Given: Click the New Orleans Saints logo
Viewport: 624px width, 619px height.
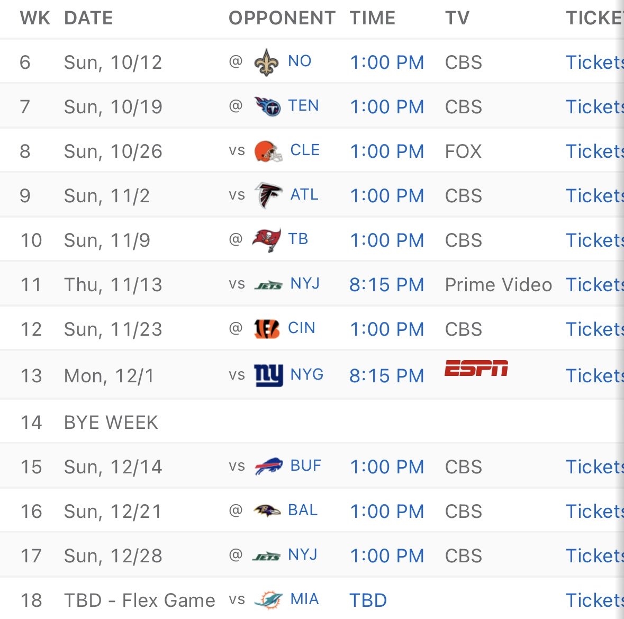Looking at the screenshot, I should click(x=266, y=62).
